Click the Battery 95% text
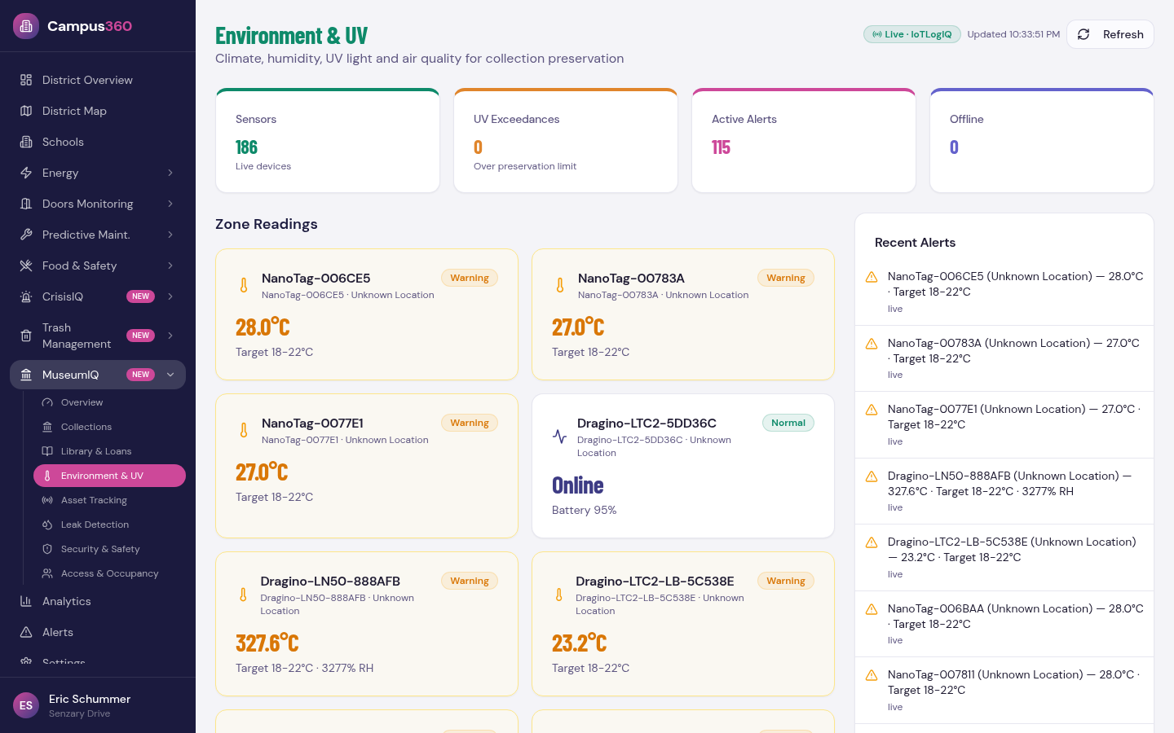 (x=584, y=510)
